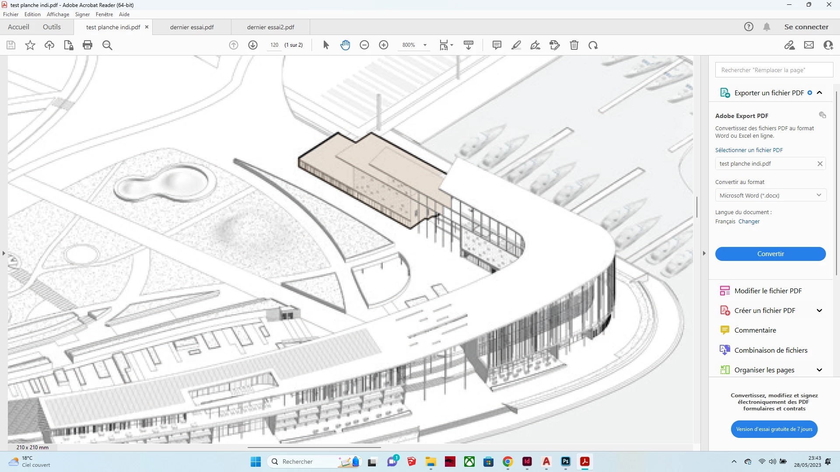840x472 pixels.
Task: Click the blue Convertir button
Action: 770,254
